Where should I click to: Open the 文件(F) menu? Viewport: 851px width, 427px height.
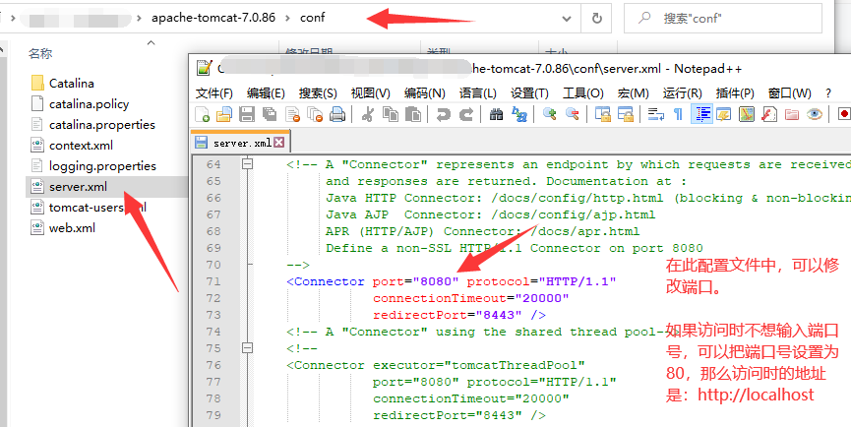click(x=214, y=93)
